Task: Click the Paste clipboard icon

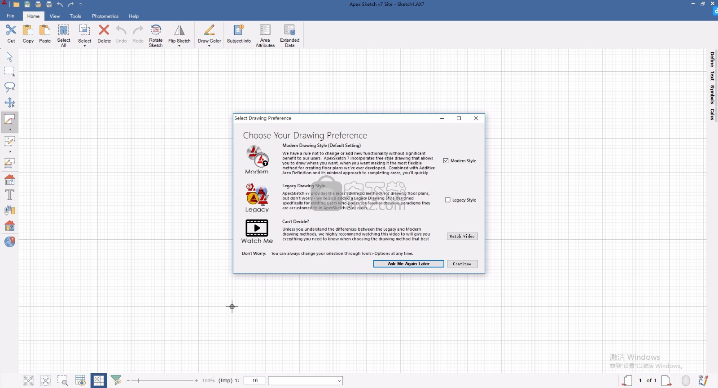Action: click(x=45, y=30)
